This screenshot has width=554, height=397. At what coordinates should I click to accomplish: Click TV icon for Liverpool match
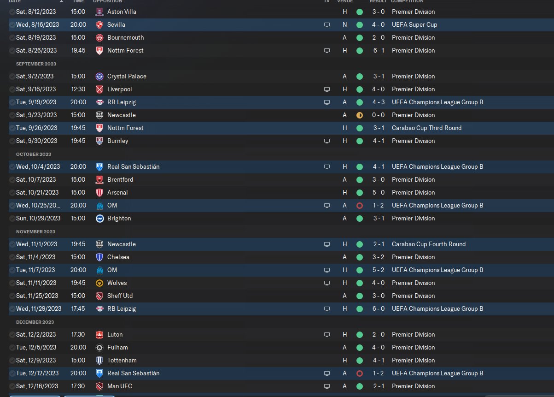click(x=327, y=89)
